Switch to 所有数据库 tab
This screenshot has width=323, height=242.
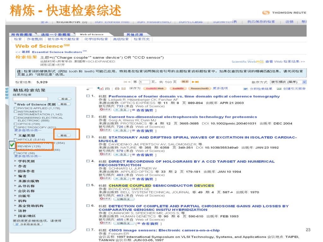[x=22, y=35]
